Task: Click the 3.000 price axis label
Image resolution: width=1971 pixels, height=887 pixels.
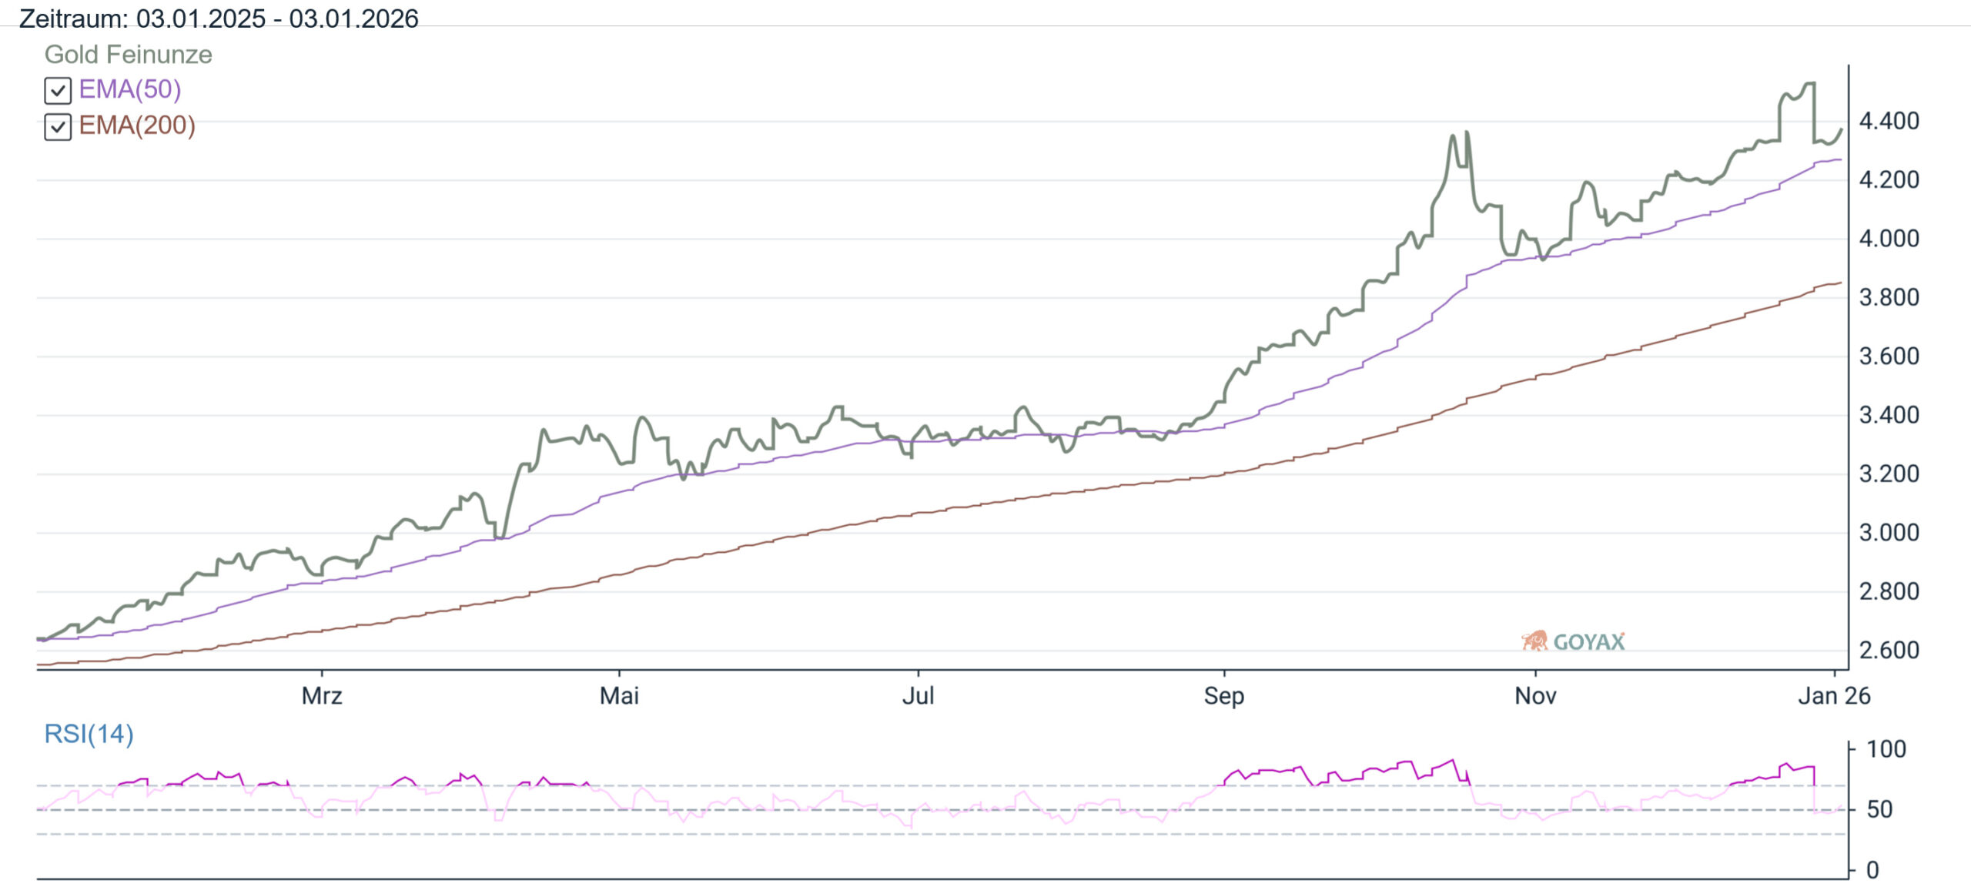Action: pyautogui.click(x=1889, y=533)
